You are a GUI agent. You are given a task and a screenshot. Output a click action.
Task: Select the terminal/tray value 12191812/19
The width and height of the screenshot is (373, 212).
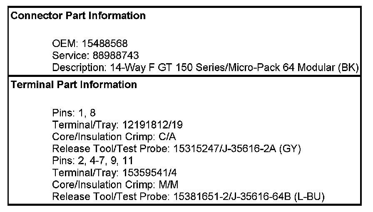(153, 124)
